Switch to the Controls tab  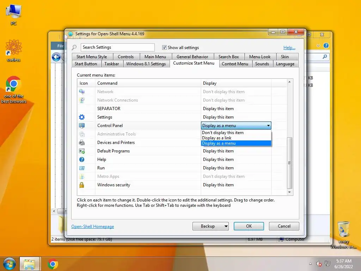tap(126, 57)
